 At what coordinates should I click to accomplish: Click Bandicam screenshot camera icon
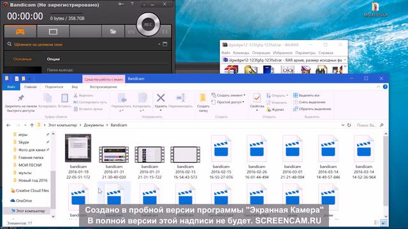tap(131, 32)
